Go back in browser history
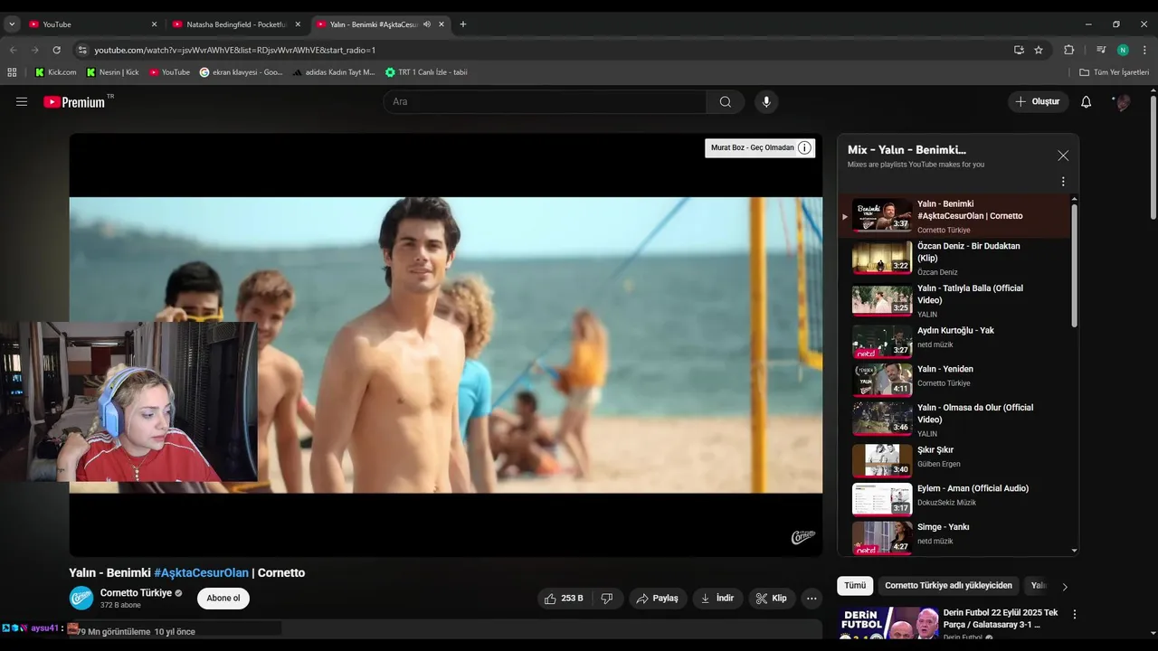The width and height of the screenshot is (1158, 651). click(13, 50)
